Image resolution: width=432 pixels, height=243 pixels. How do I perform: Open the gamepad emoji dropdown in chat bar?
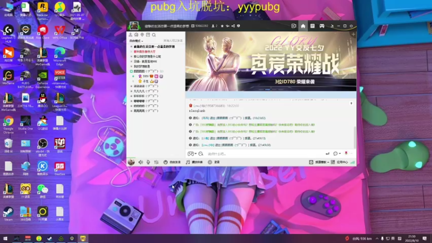point(192,154)
